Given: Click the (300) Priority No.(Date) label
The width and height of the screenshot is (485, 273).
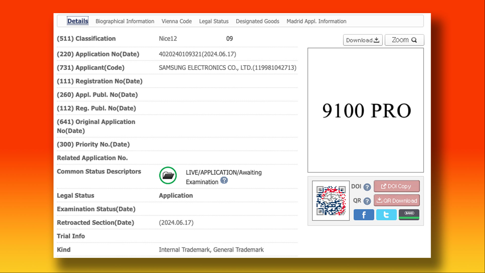Looking at the screenshot, I should (93, 144).
